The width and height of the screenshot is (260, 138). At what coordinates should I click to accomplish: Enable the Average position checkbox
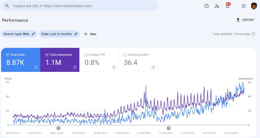click(125, 55)
